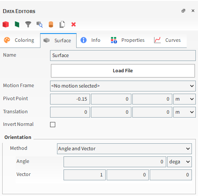Click the orange cylinder icon
198x196 pixels.
[x=51, y=24]
